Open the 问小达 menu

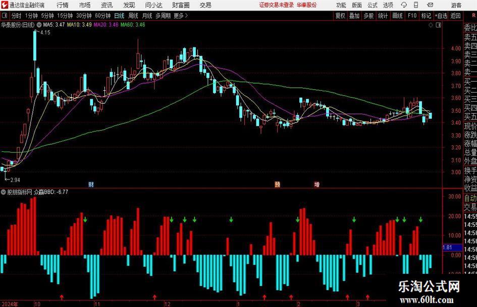[153, 5]
